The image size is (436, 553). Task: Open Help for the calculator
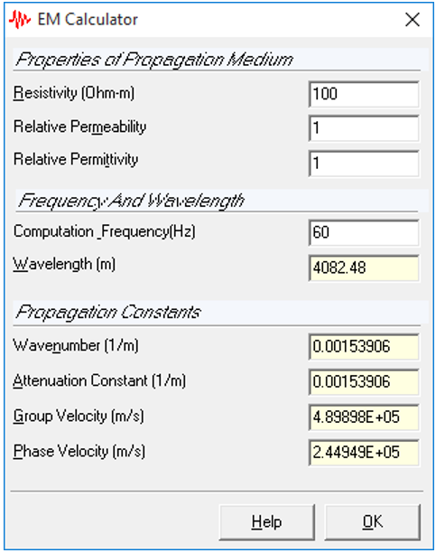click(x=267, y=522)
